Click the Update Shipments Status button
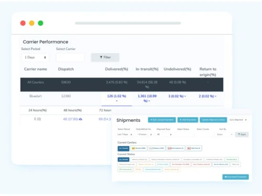Viewport: 262px width, 196px height. coord(213,120)
